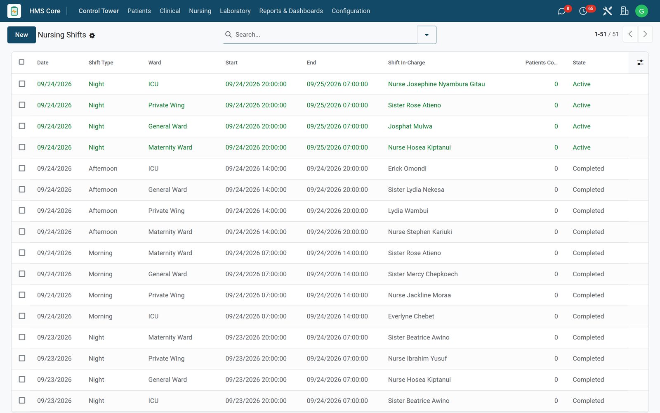Viewport: 660px width, 413px height.
Task: Sort by the Ward column header
Action: (155, 63)
